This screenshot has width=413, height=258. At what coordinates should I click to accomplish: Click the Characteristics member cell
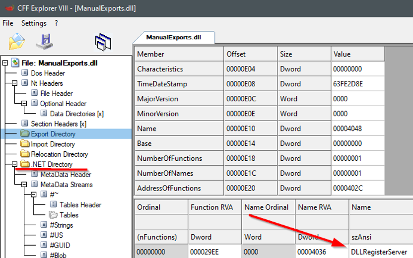179,69
